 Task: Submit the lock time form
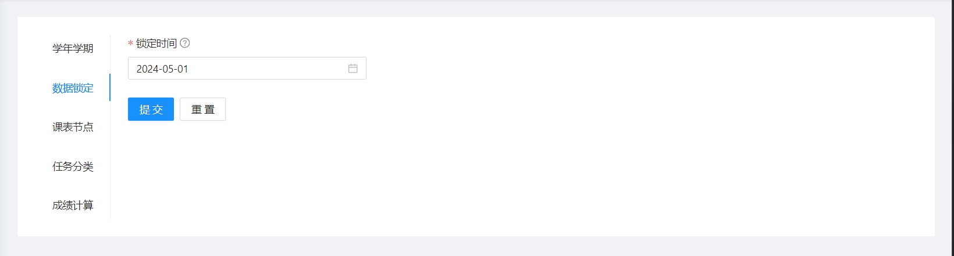151,109
